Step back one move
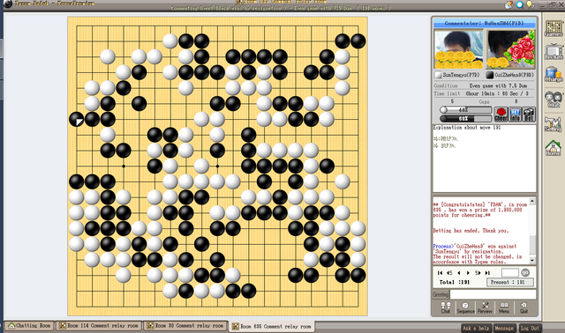 [459, 273]
